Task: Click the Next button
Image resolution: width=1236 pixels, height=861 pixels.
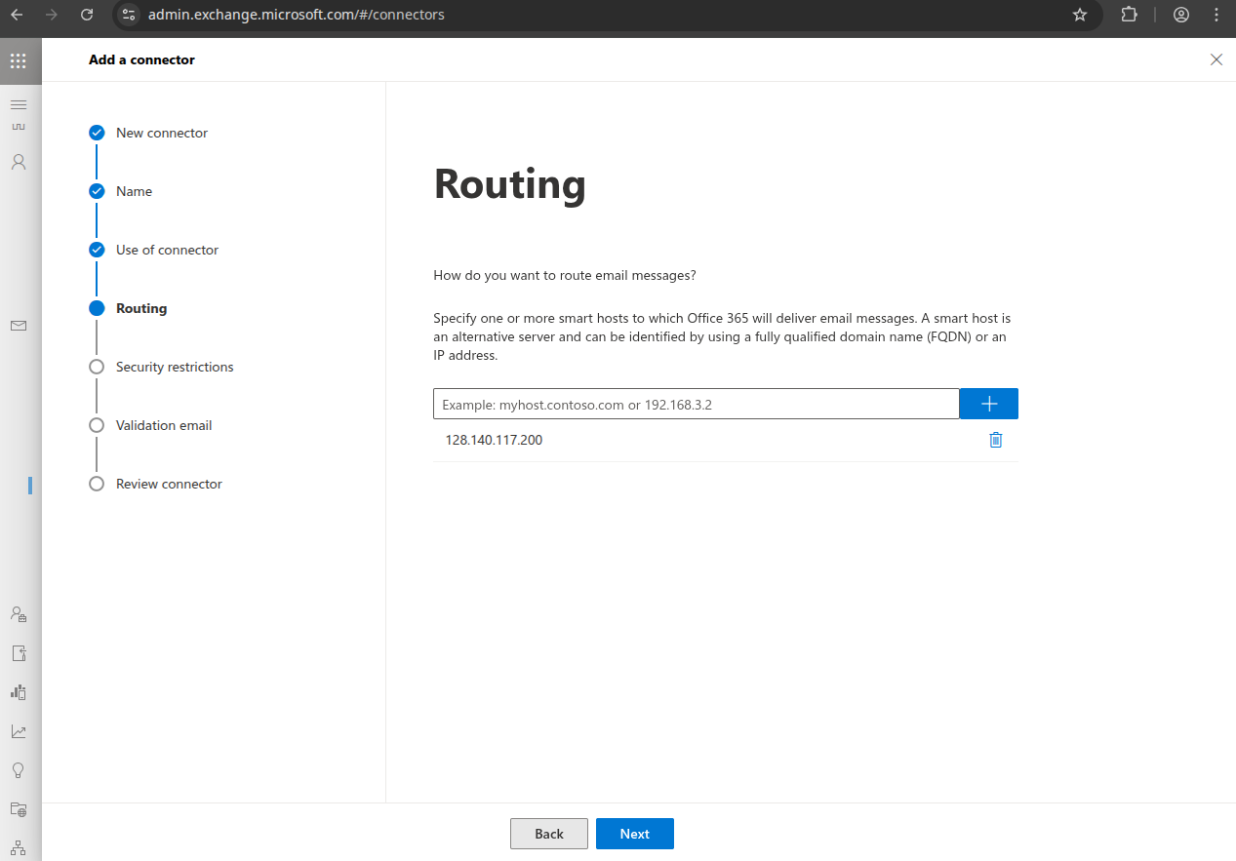Action: 635,834
